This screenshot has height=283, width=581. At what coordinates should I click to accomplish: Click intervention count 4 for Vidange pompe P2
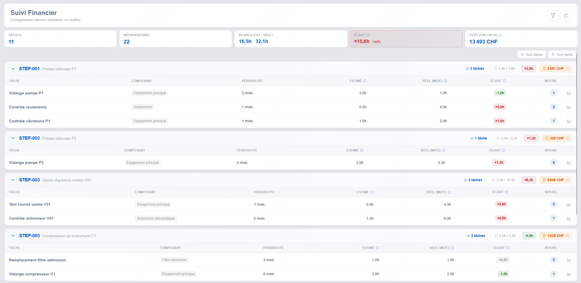tap(553, 163)
